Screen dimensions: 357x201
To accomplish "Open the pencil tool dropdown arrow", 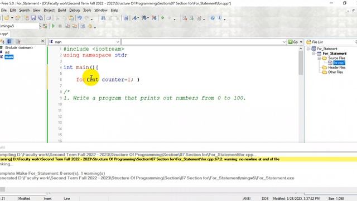I will click(138, 18).
